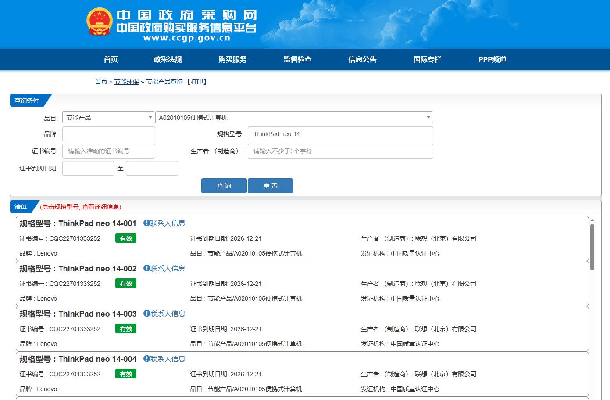
Task: Click the 品牌 brand input field
Action: click(108, 134)
